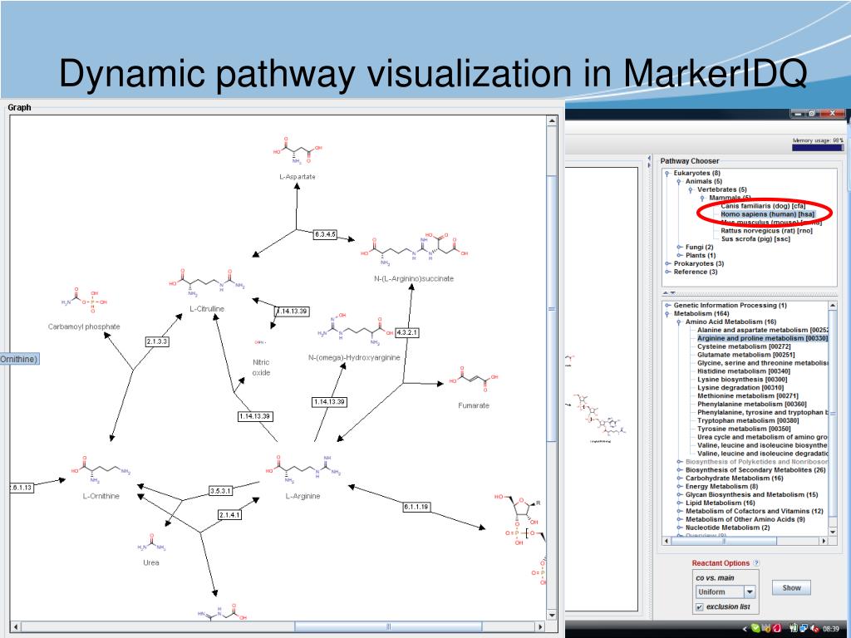Click enzyme node 6.3.4.5
The image size is (851, 638).
(x=325, y=234)
